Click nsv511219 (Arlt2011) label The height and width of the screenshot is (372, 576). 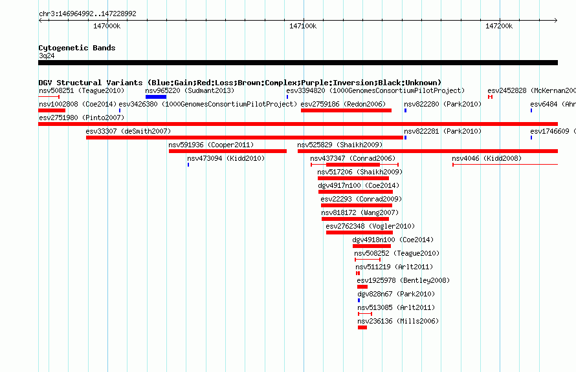394,267
